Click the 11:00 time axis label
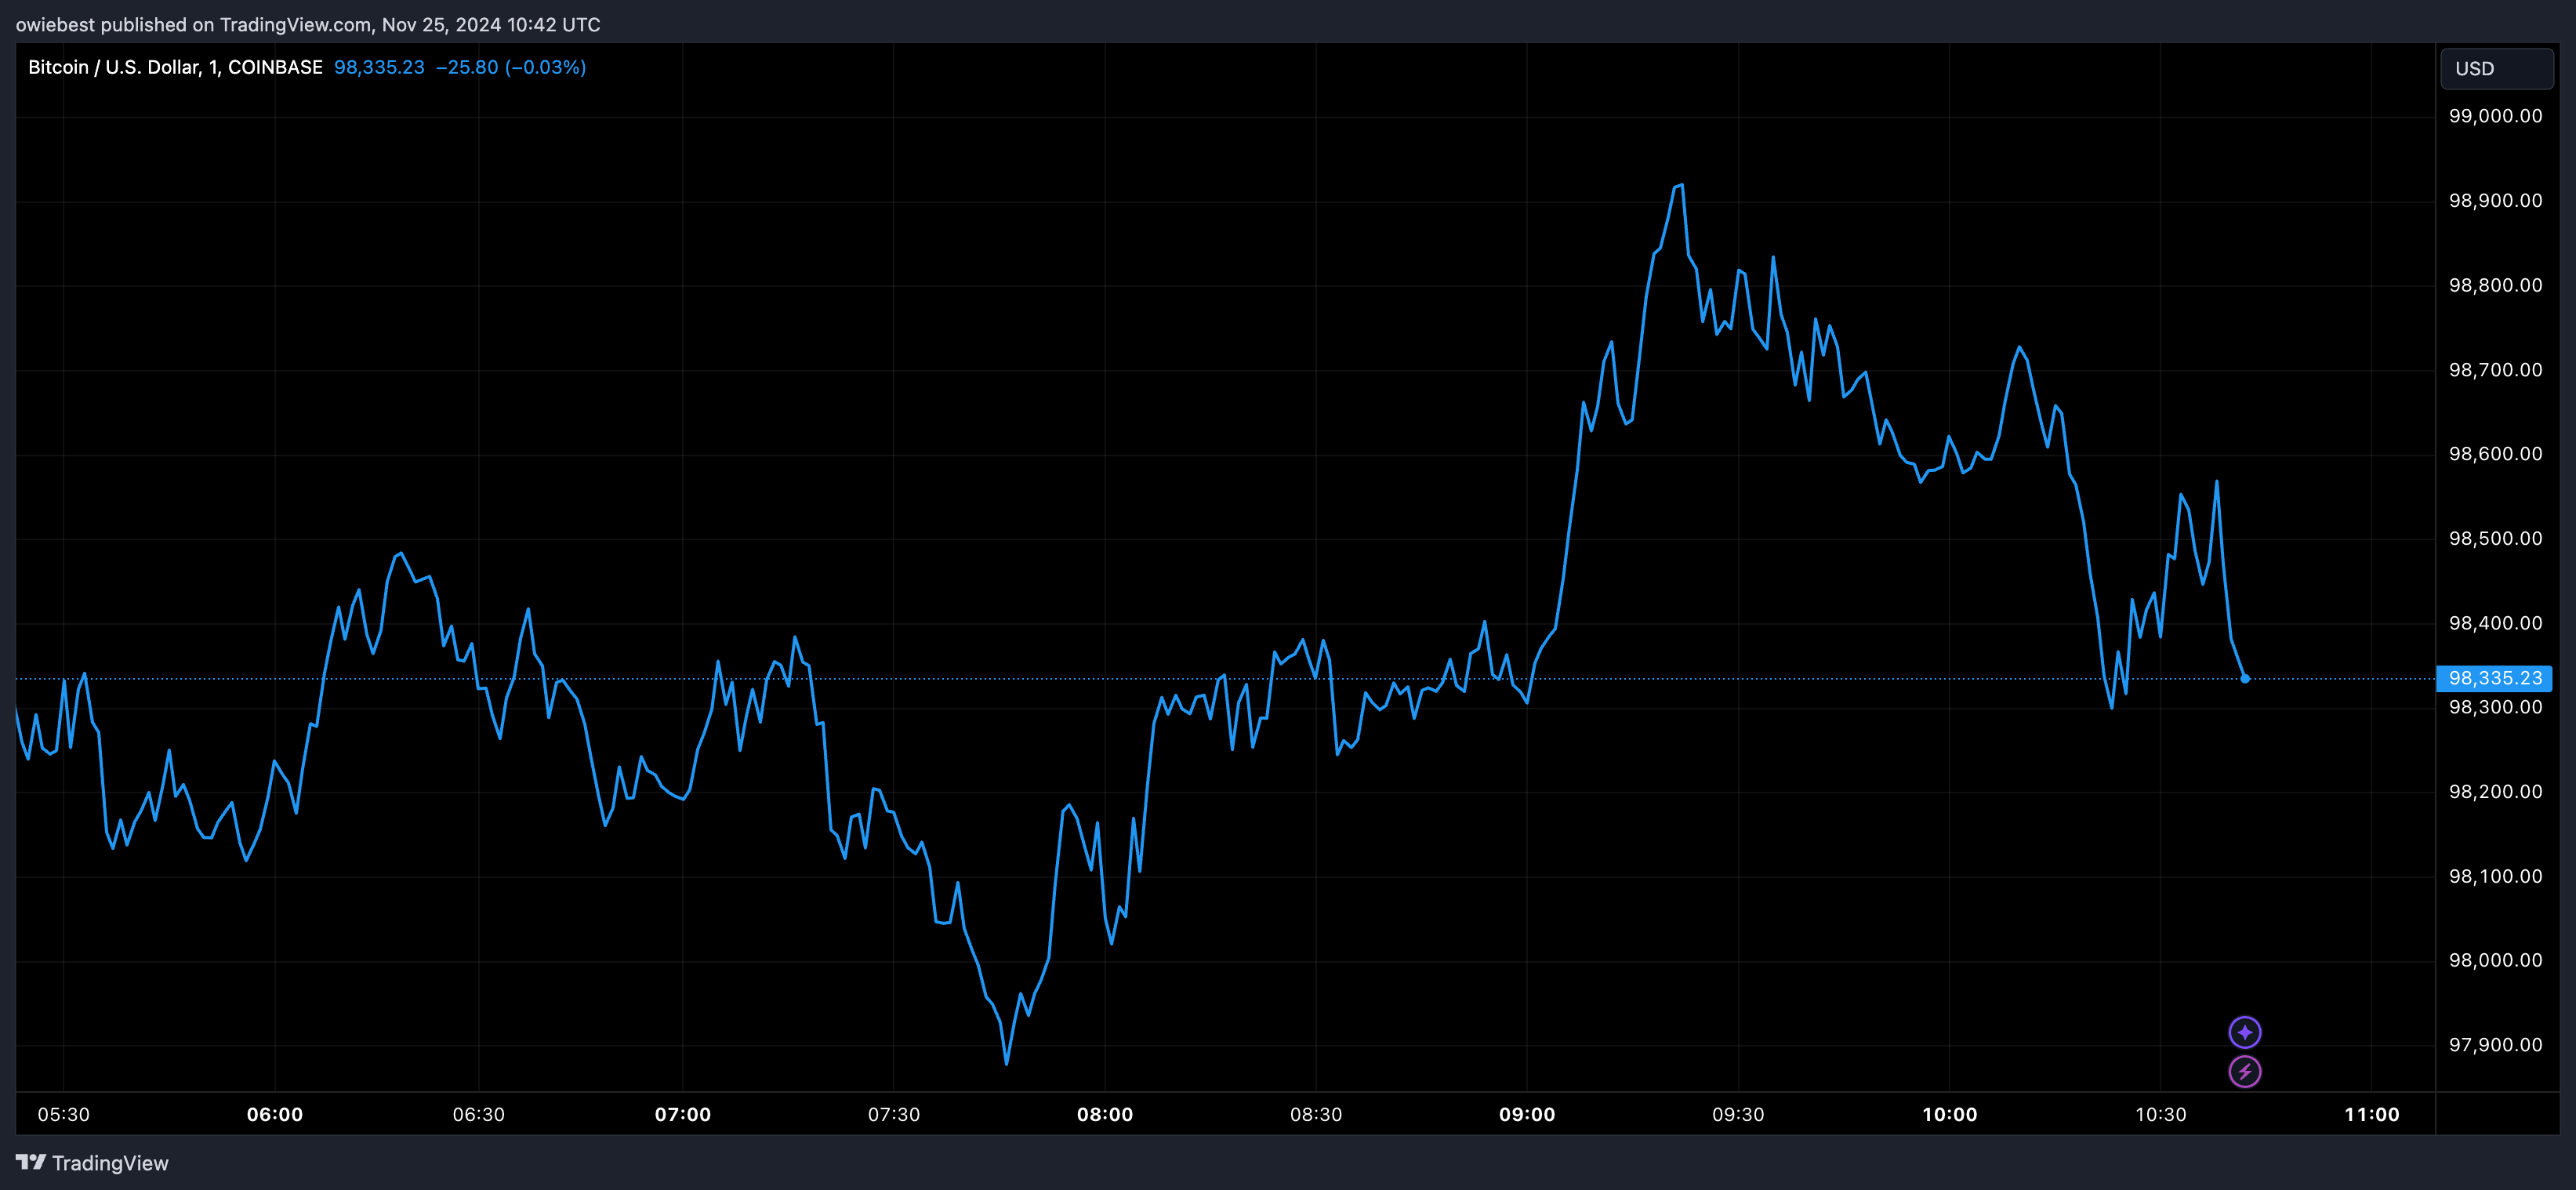The height and width of the screenshot is (1190, 2576). click(x=2371, y=1114)
